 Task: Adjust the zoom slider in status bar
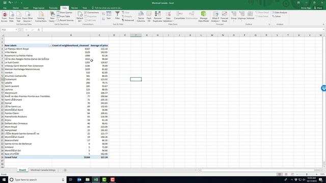pyautogui.click(x=307, y=174)
